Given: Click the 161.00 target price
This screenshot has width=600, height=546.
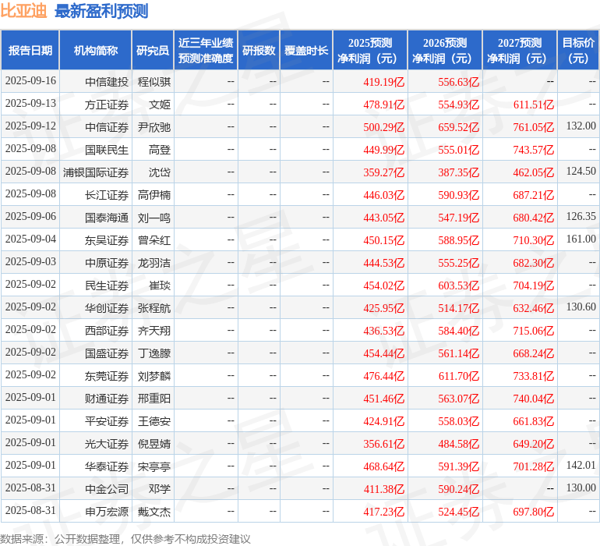Looking at the screenshot, I should (x=581, y=239).
